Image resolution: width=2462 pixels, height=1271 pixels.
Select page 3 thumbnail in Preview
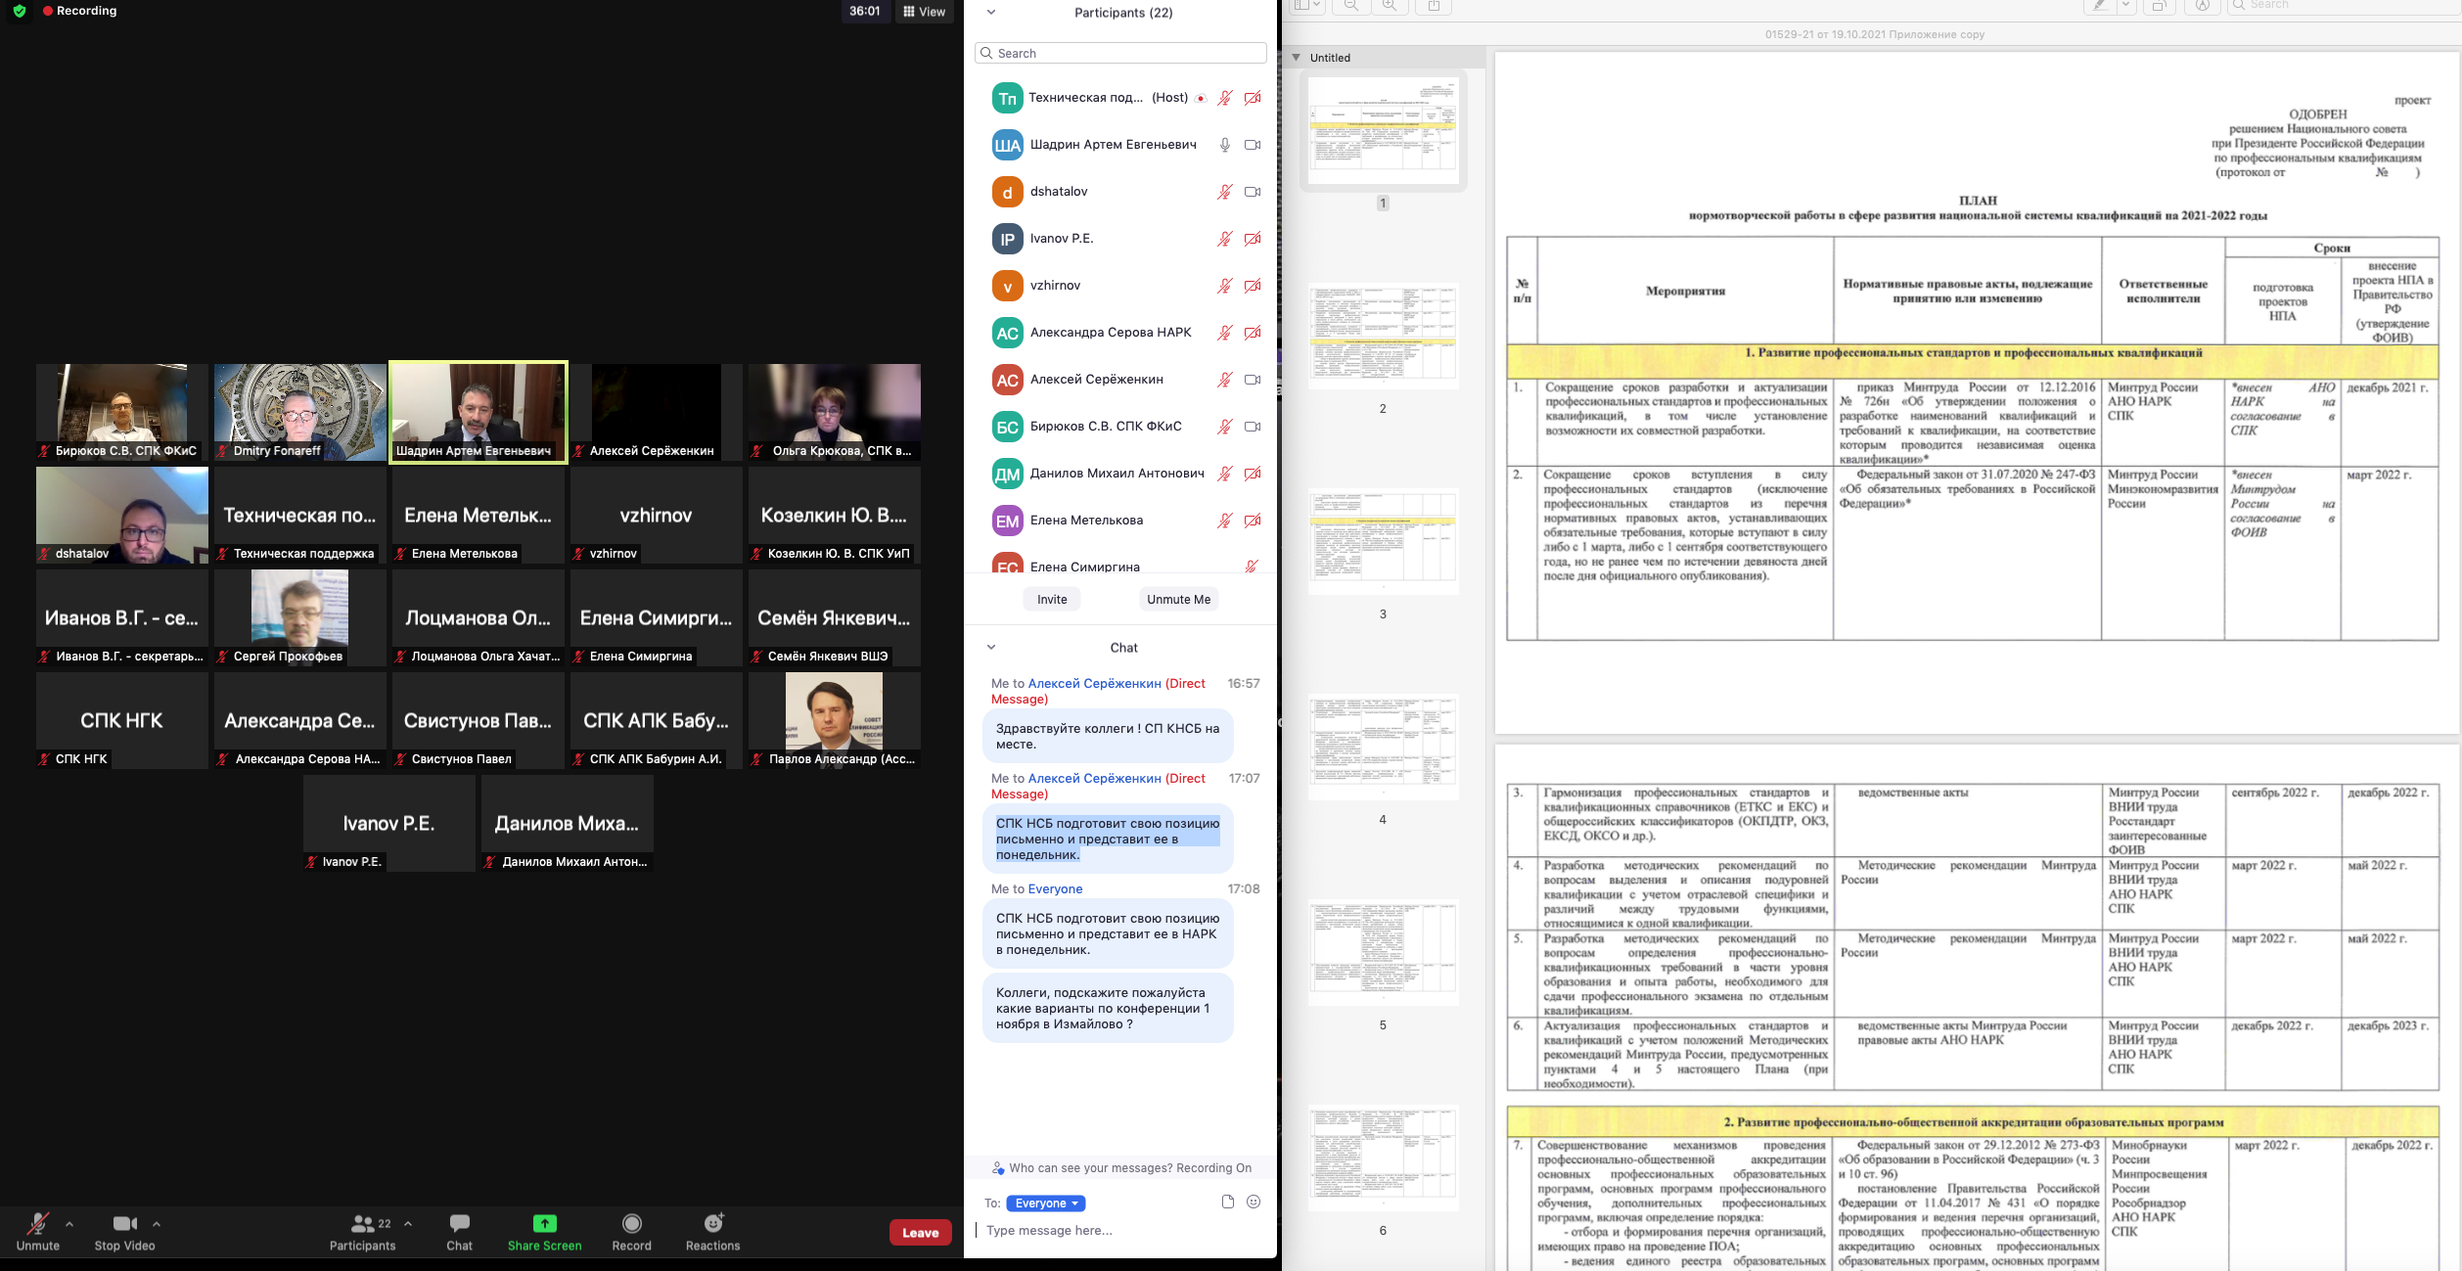(x=1383, y=541)
